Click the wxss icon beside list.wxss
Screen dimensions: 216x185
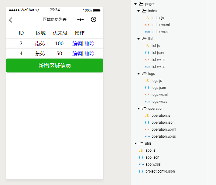coord(147,67)
